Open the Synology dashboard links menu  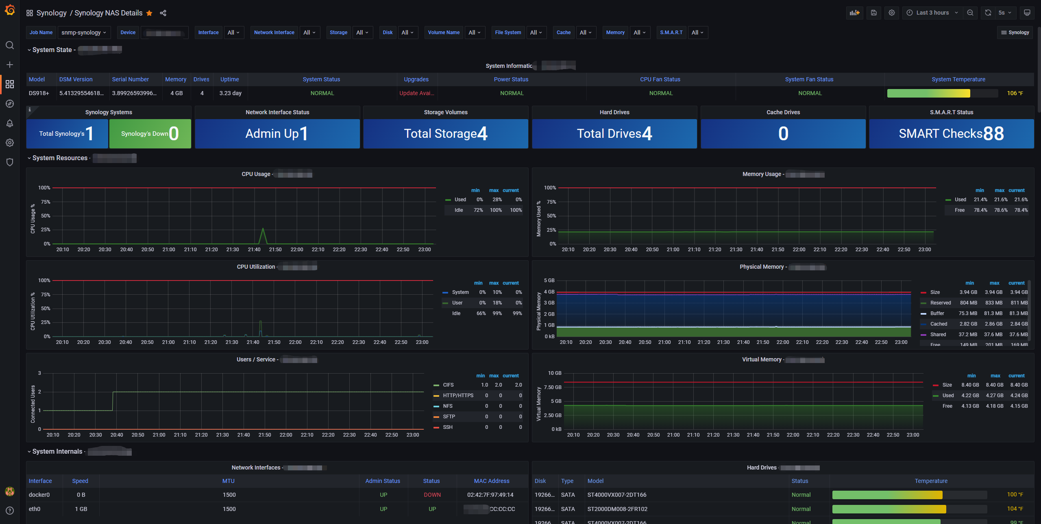(1015, 33)
